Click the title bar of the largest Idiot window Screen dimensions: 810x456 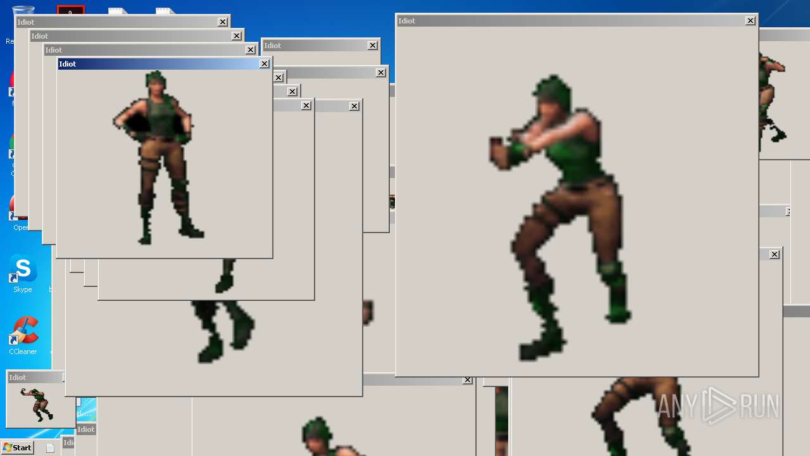pos(576,21)
